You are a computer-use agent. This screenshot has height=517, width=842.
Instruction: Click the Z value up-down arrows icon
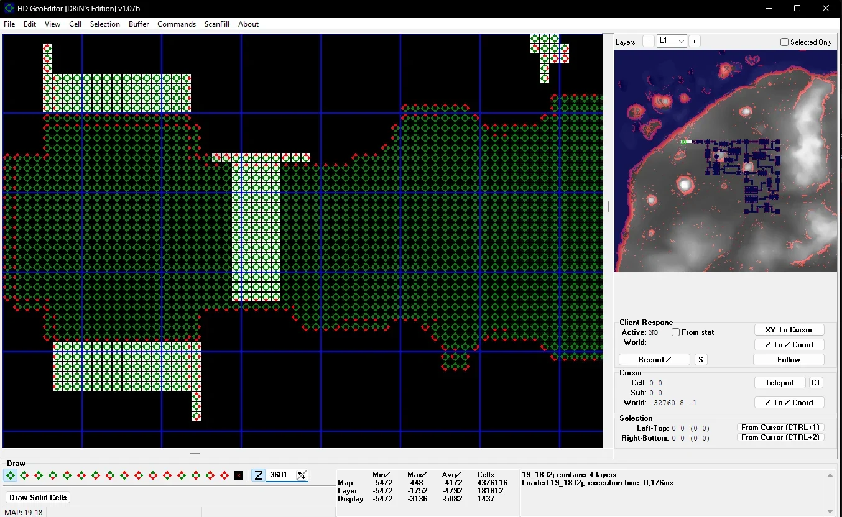(302, 475)
